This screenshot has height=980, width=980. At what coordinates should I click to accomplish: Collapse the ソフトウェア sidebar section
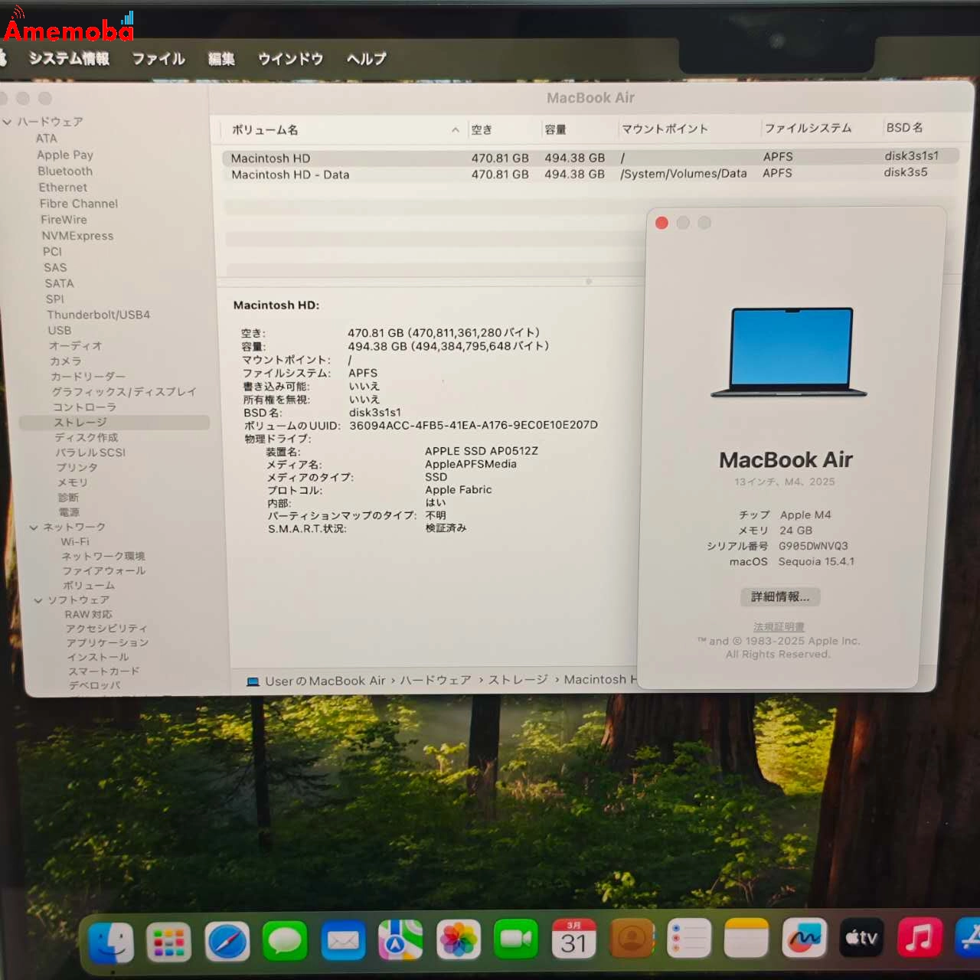(x=38, y=599)
